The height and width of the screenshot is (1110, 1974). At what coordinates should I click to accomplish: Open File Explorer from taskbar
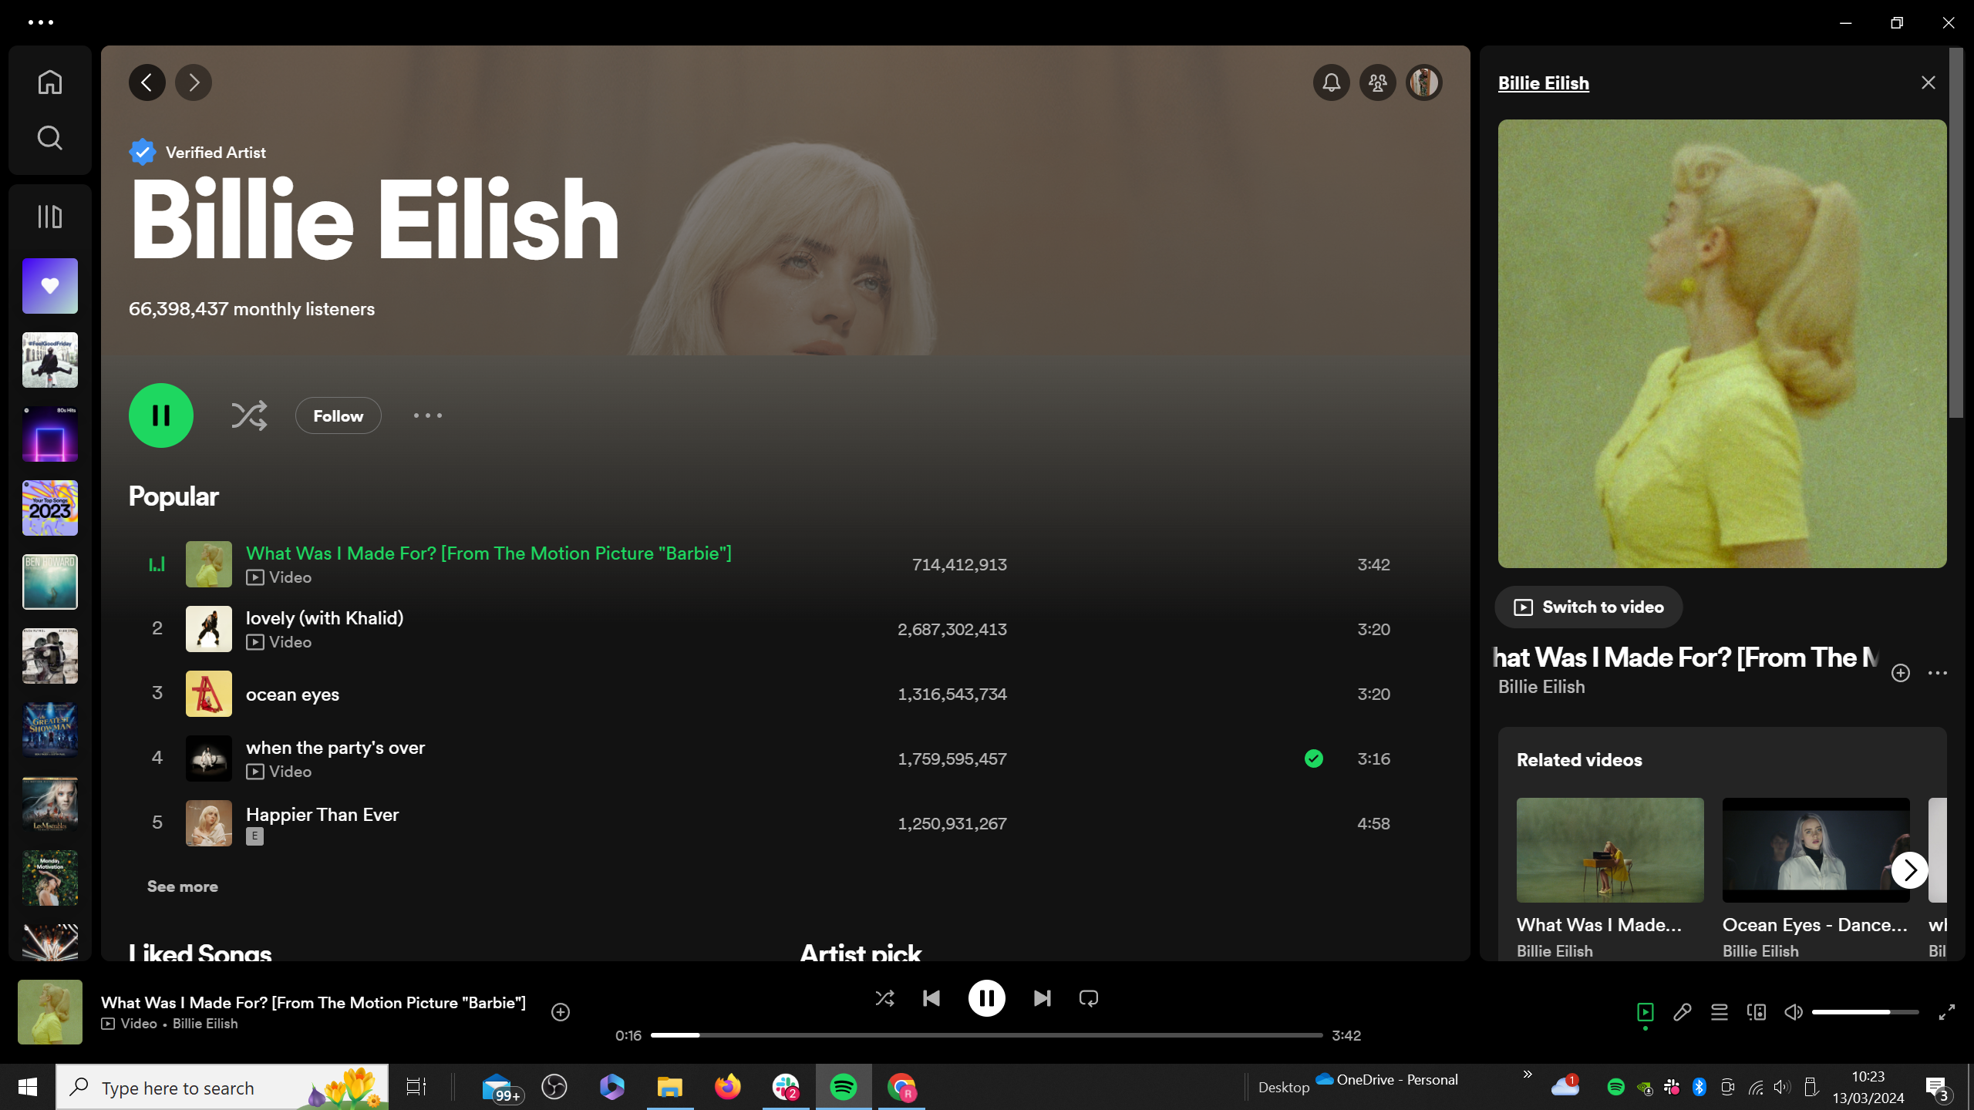click(x=670, y=1088)
